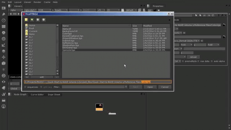Click the new folder icon in Read File dialog

coord(26,20)
